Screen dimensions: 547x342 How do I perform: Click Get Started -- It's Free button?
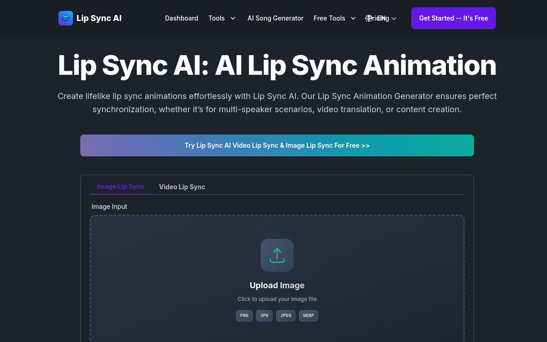tap(454, 18)
